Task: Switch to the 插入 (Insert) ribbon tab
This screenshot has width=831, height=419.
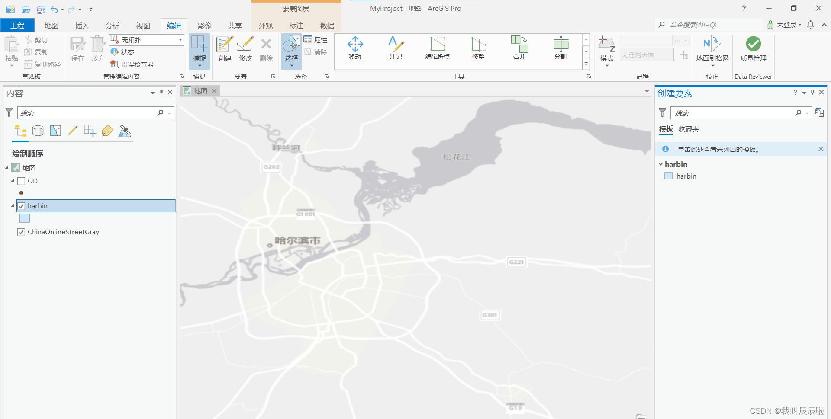Action: click(82, 26)
